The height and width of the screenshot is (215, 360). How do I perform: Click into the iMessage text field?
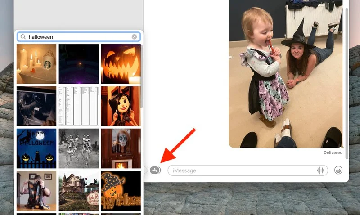[x=243, y=170]
